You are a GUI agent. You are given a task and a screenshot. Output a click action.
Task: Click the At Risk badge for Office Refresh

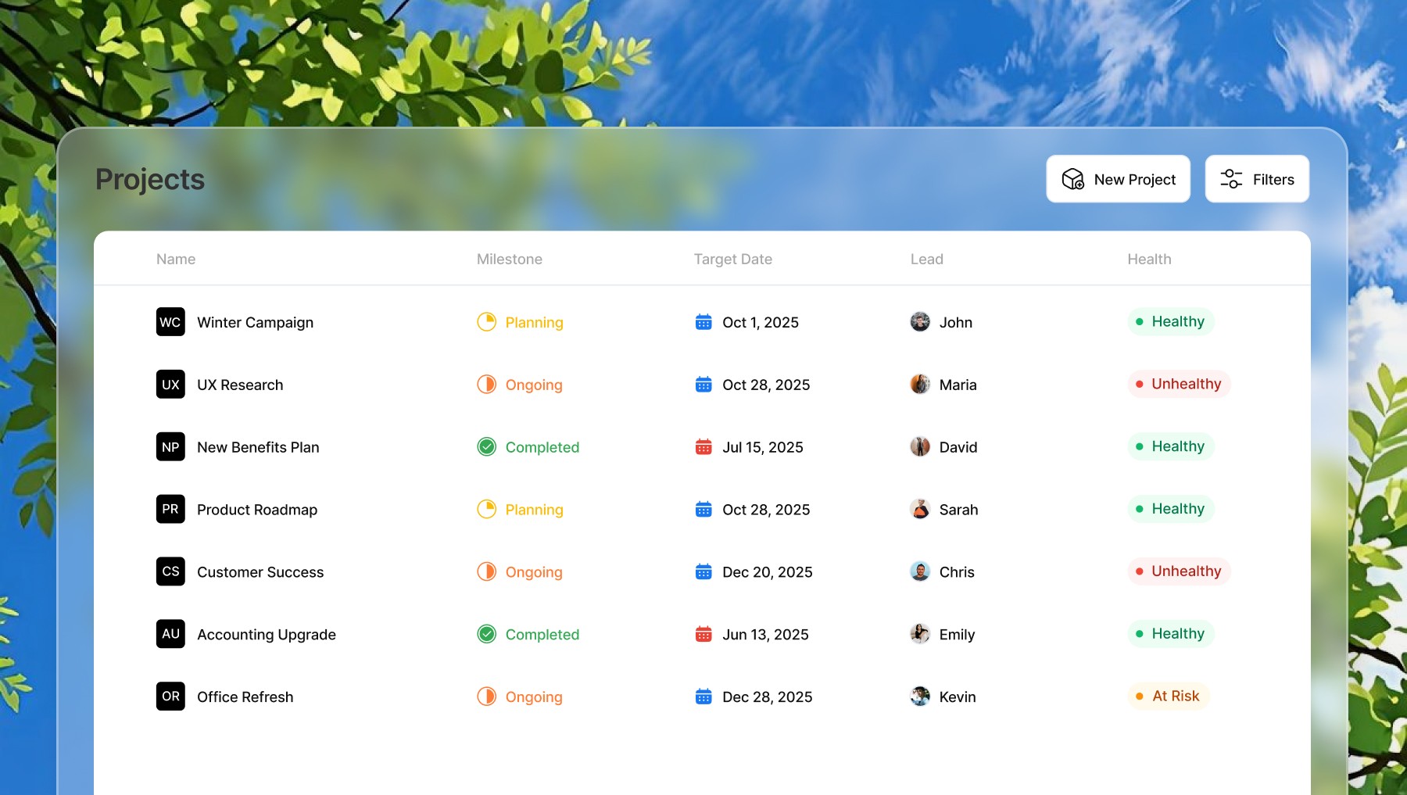pos(1168,696)
